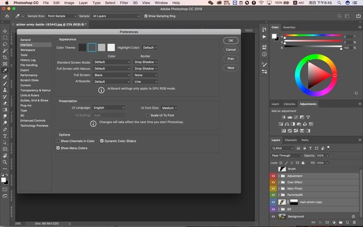363x227 pixels.
Task: Open the Workspace preferences category
Action: [28, 50]
